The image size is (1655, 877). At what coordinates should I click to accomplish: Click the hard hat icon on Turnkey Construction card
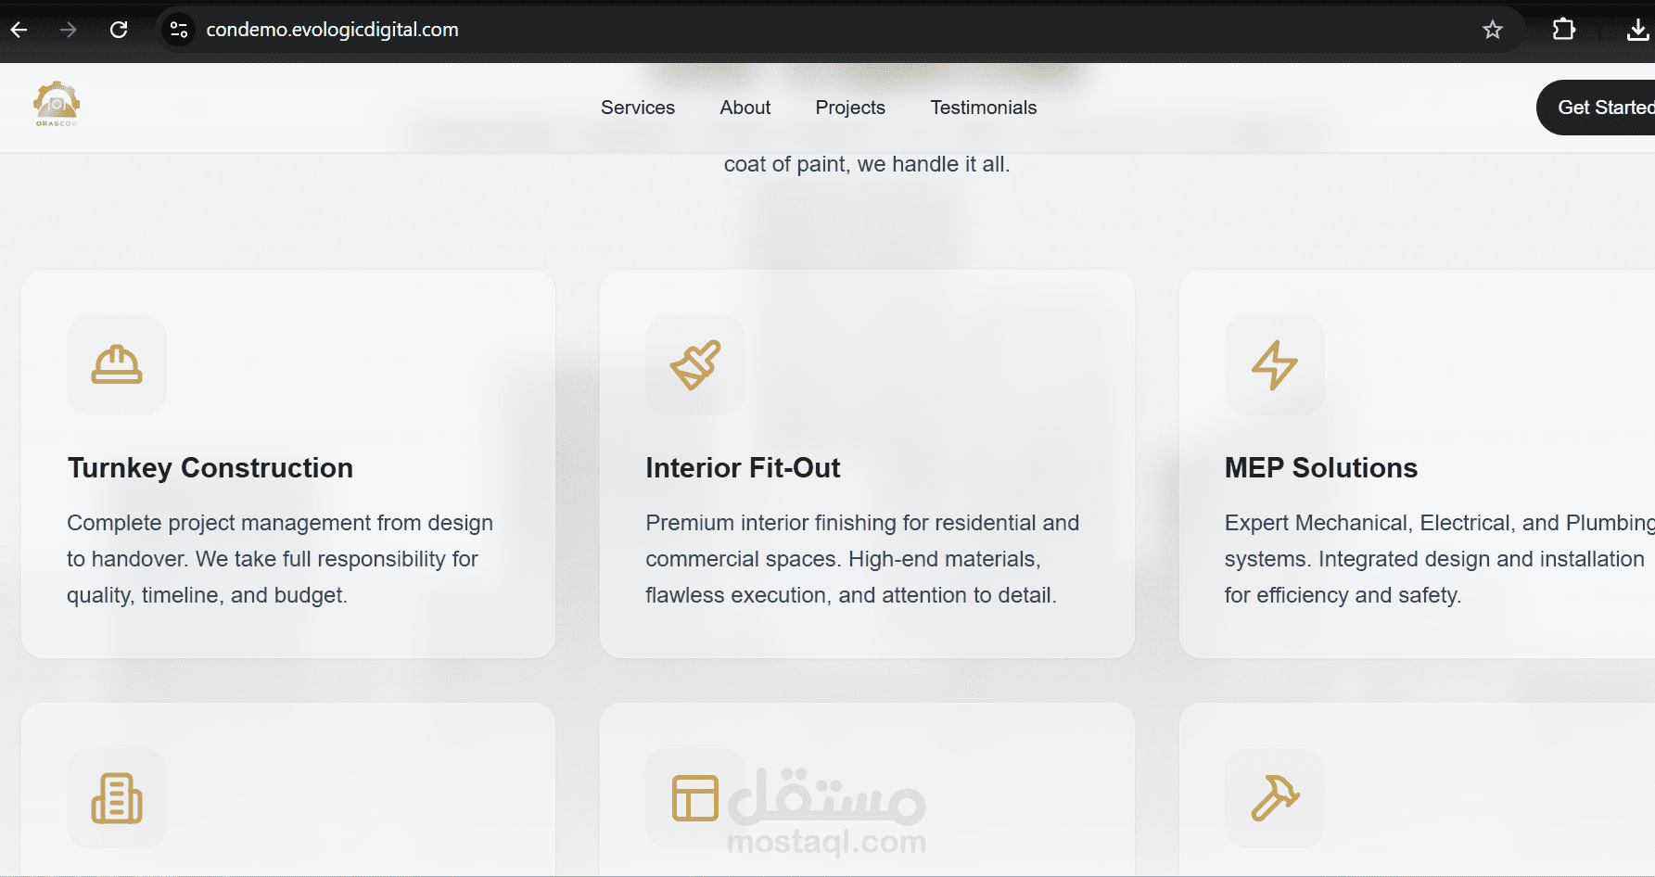point(117,365)
